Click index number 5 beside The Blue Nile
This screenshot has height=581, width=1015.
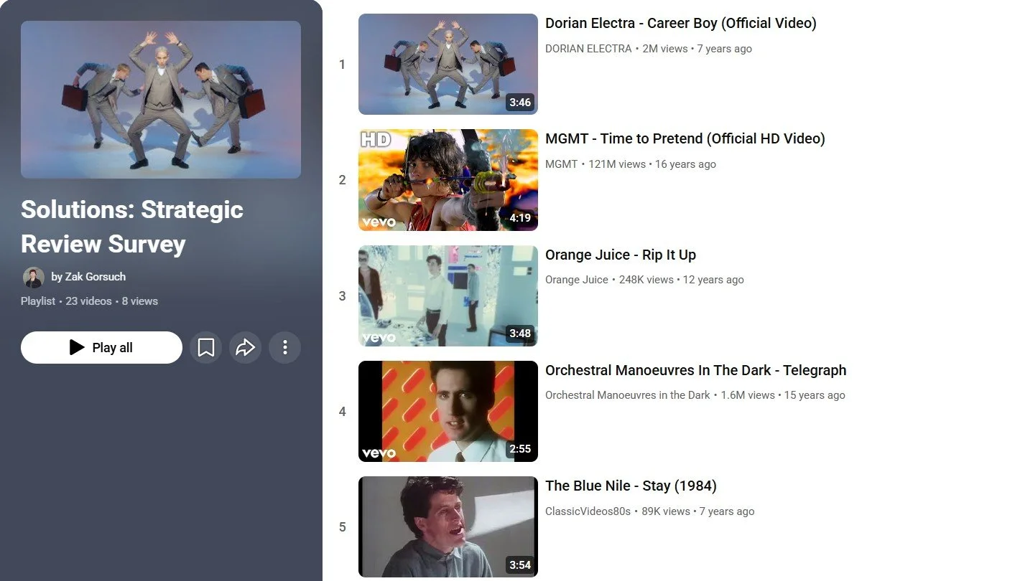pyautogui.click(x=342, y=527)
